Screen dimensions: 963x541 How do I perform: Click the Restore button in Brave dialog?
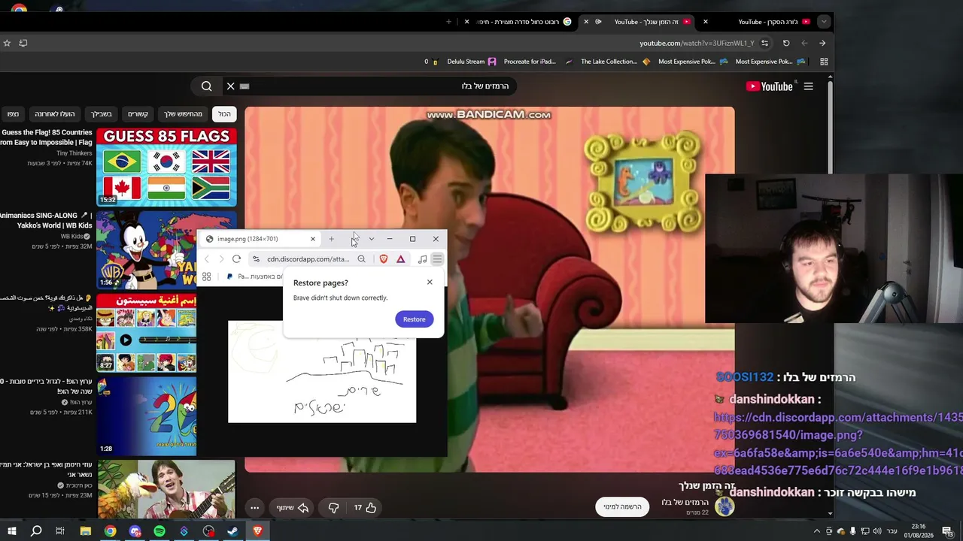click(414, 319)
